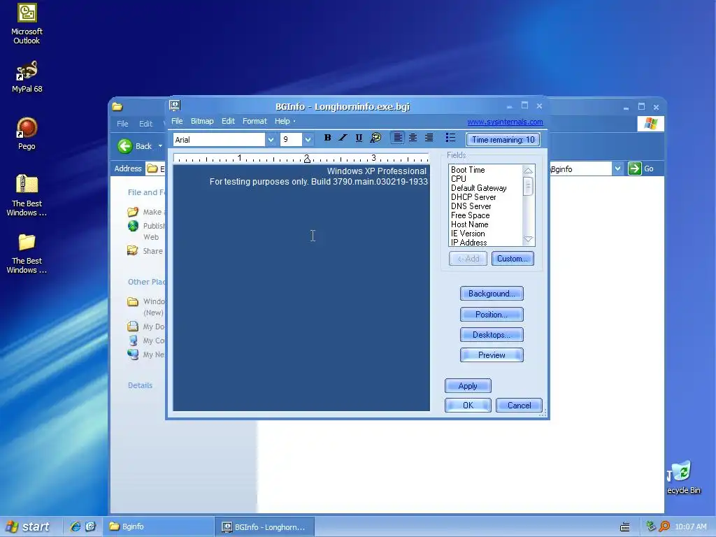Launch Internet Explorer from quick launch
This screenshot has height=537, width=716.
click(76, 527)
